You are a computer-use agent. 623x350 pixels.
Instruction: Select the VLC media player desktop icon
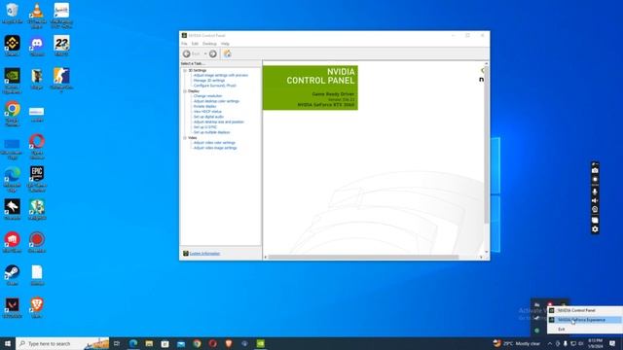37,16
